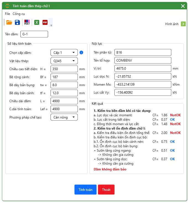Expand the Phương pháp chế tạo dropdown
189x203 pixels.
click(64, 117)
